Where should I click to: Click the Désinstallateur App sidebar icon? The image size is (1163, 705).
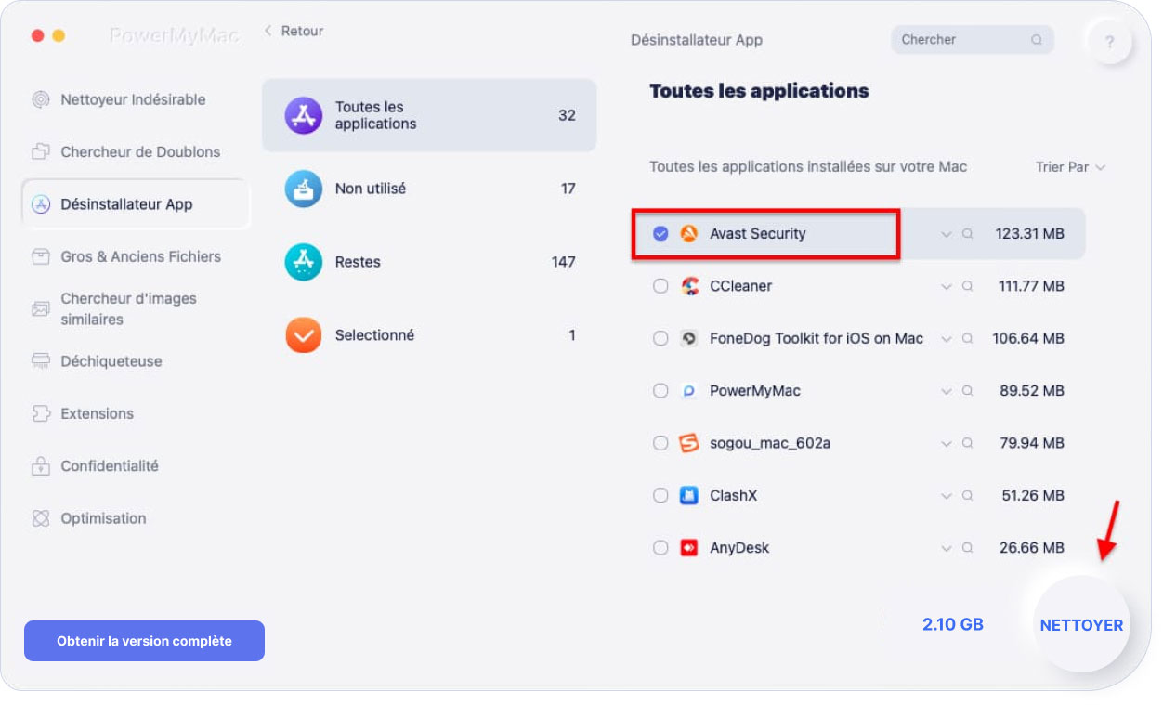click(40, 204)
